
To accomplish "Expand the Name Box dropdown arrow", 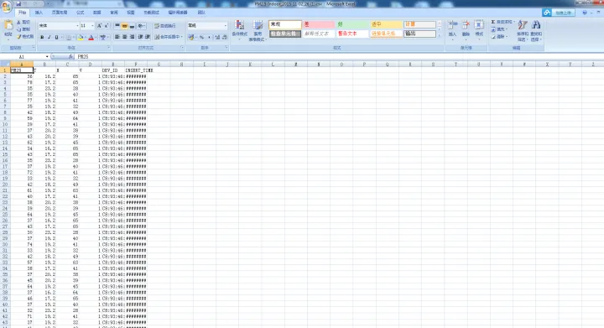I will pyautogui.click(x=47, y=56).
